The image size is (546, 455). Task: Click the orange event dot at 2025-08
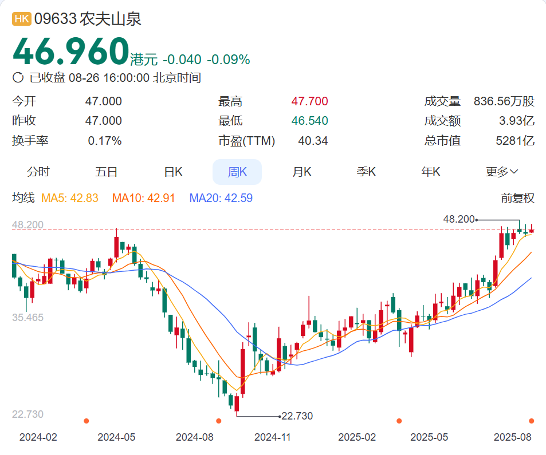click(531, 421)
